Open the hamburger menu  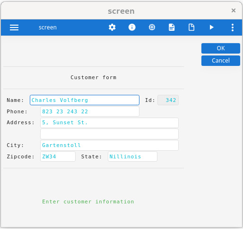(14, 27)
